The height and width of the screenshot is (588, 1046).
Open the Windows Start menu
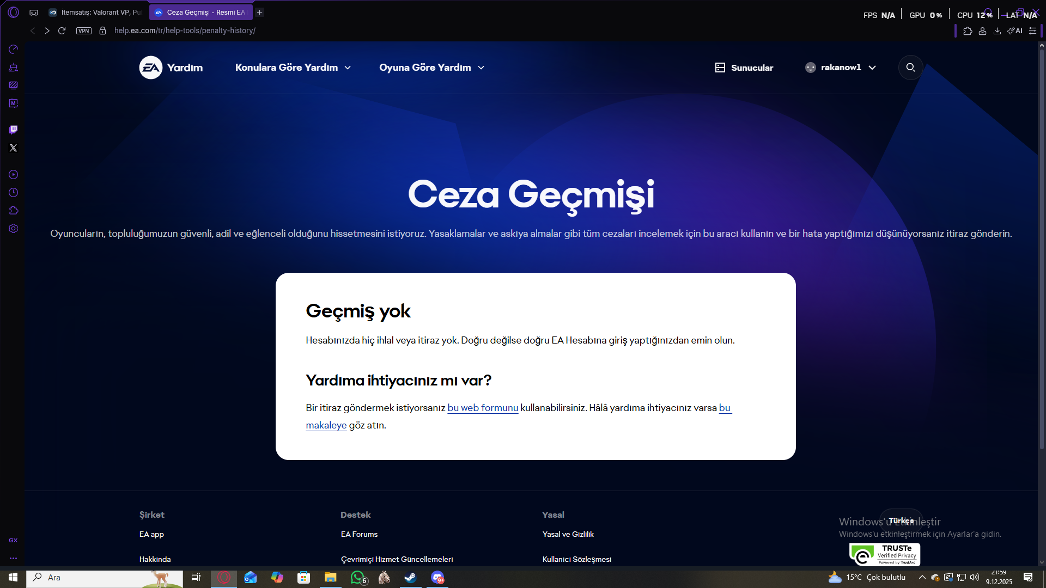pyautogui.click(x=13, y=577)
